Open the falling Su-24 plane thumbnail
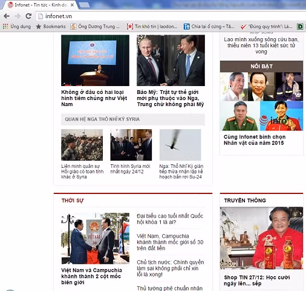 tap(180, 145)
